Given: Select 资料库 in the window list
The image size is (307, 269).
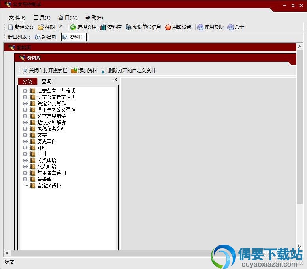Looking at the screenshot, I should tap(73, 37).
